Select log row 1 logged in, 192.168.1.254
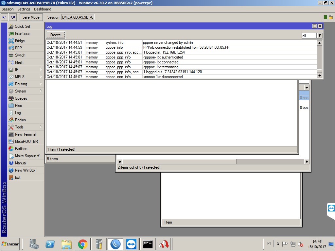 pos(181,52)
